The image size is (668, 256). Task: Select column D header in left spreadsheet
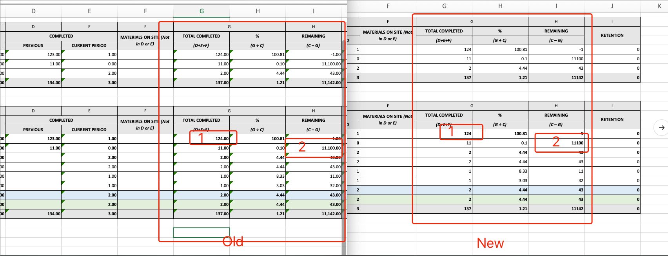(x=33, y=11)
